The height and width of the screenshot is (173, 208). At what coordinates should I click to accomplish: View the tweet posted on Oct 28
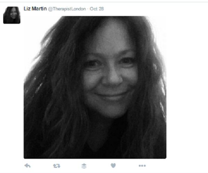tap(97, 9)
